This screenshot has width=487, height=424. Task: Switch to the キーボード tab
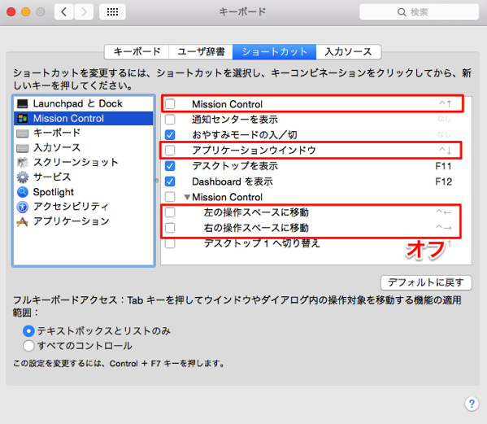click(x=137, y=51)
